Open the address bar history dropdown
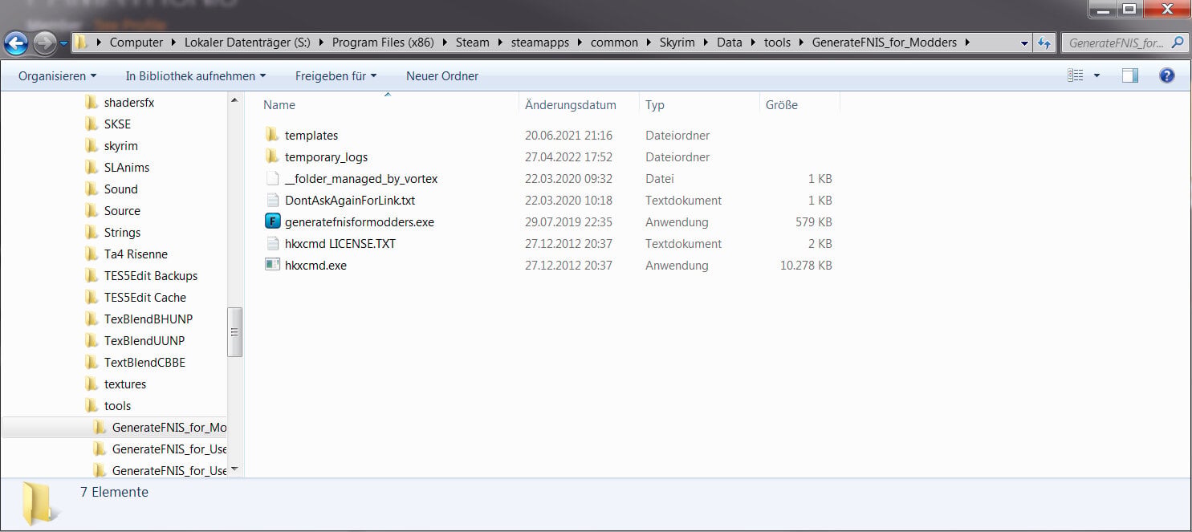Screen dimensions: 1192x532 (x=1024, y=43)
